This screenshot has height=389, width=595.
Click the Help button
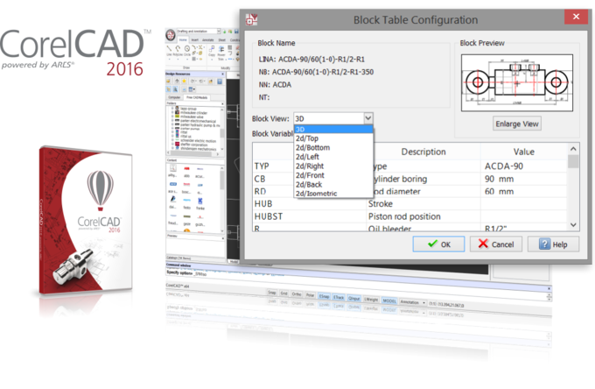tap(553, 244)
